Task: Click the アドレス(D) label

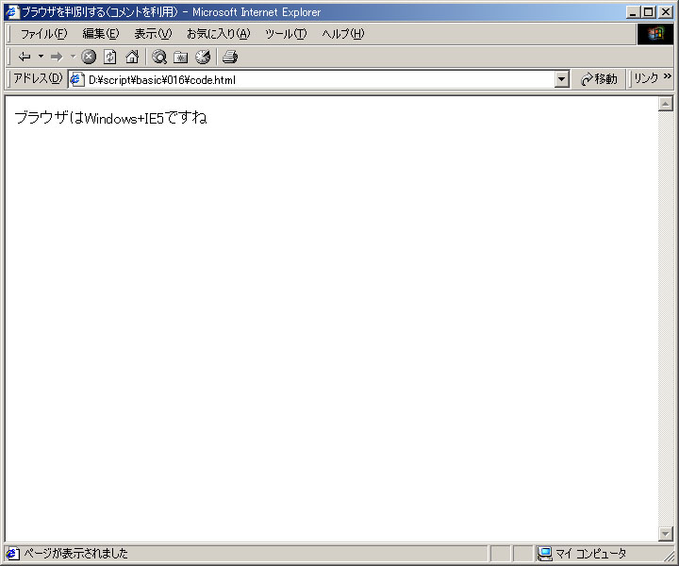Action: 38,78
